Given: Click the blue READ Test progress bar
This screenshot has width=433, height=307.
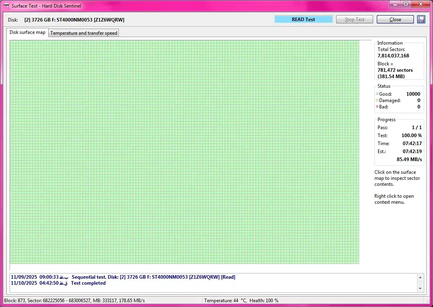Looking at the screenshot, I should pyautogui.click(x=303, y=20).
